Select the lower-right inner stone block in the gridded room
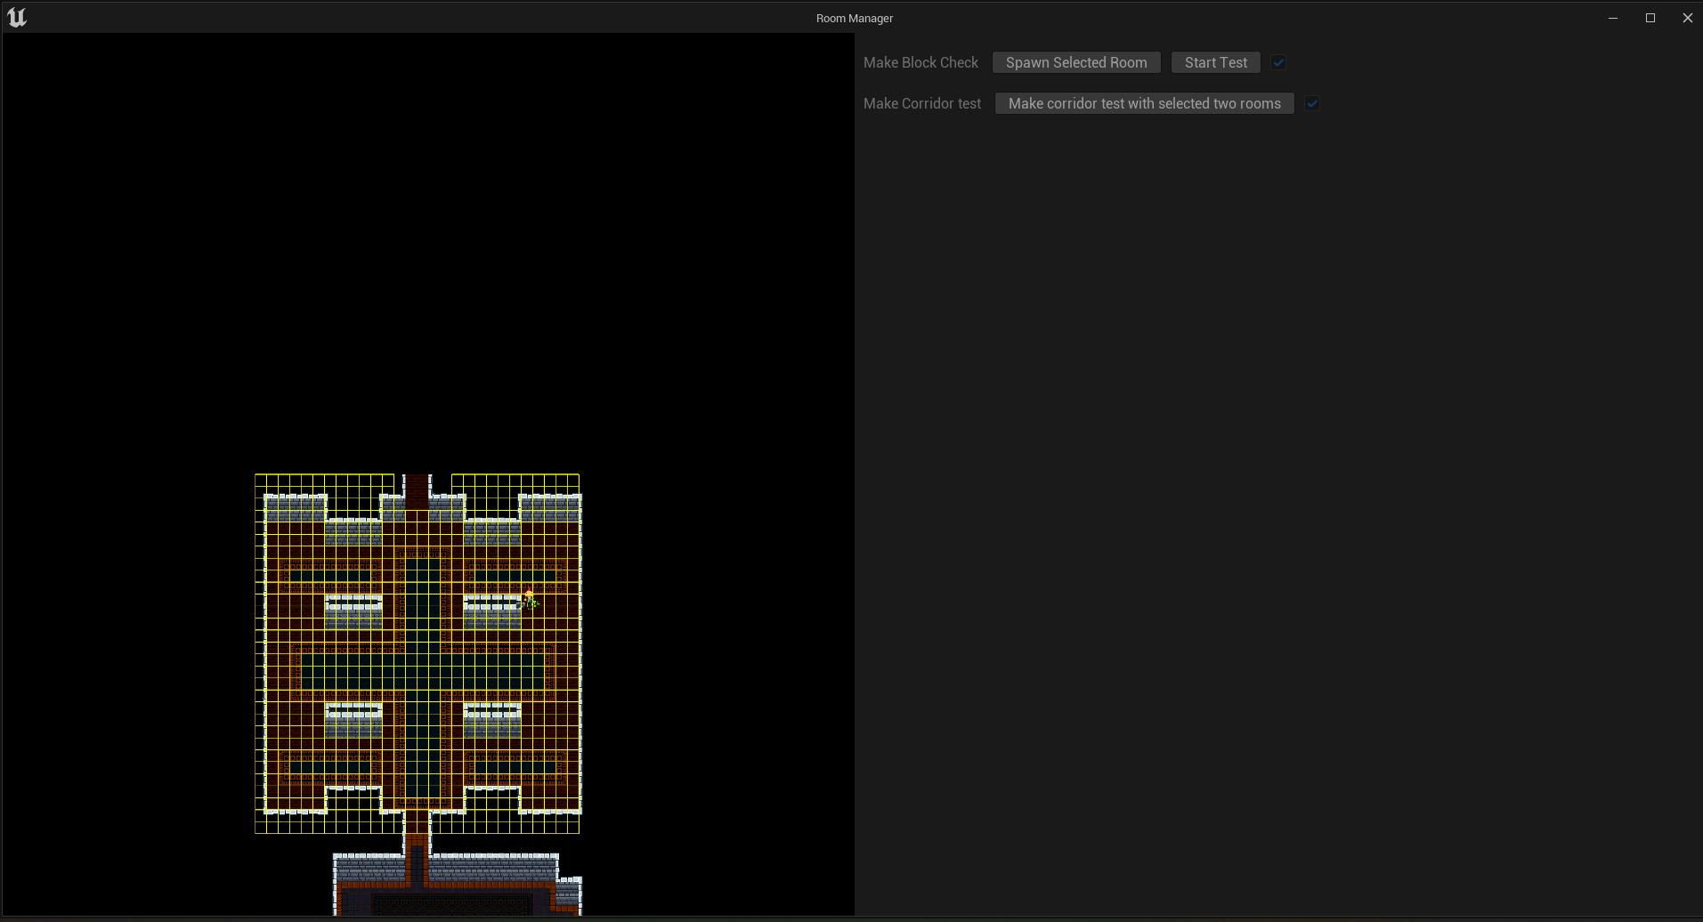This screenshot has width=1703, height=922. [x=492, y=719]
